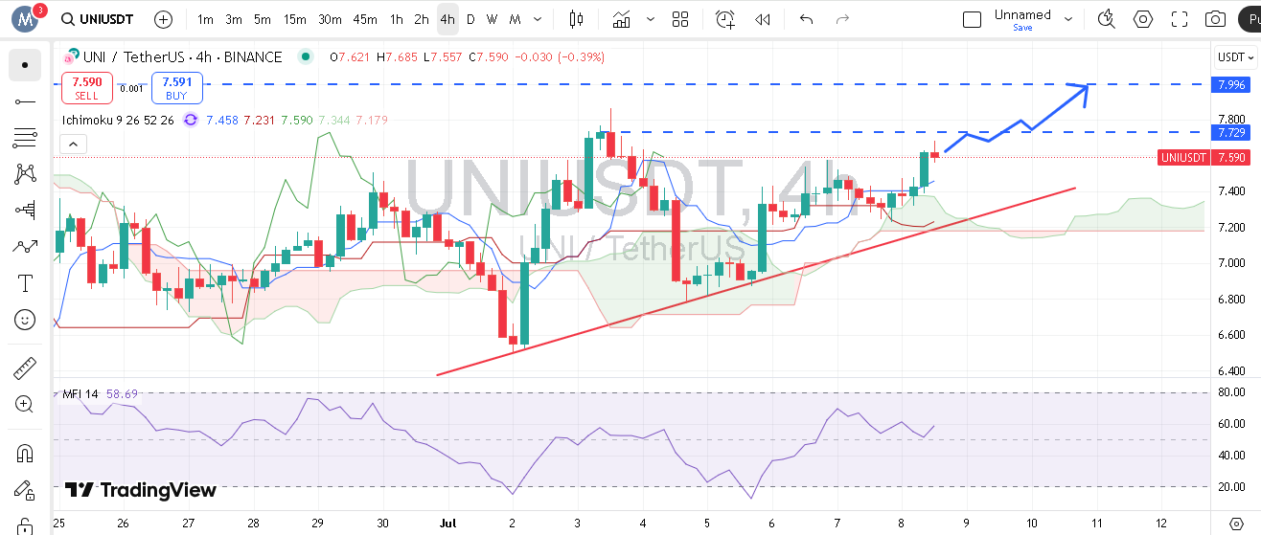
Task: Click the 7.996 price line label
Action: (1232, 85)
